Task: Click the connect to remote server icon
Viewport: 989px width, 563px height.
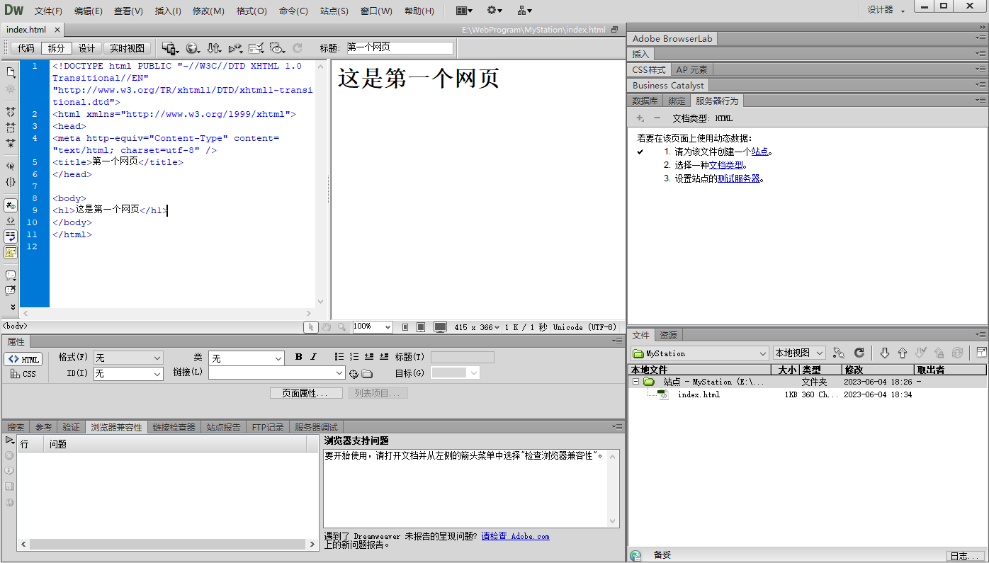Action: click(x=839, y=353)
